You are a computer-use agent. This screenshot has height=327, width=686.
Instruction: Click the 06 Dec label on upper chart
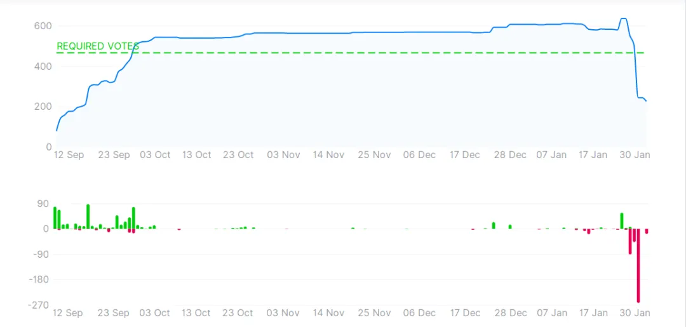(x=420, y=155)
